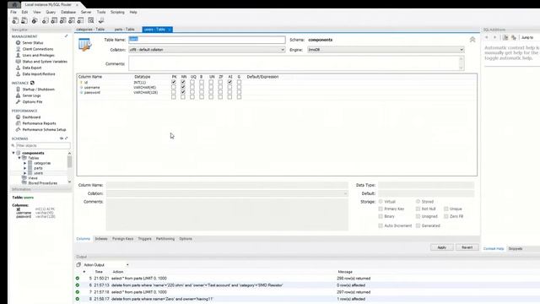Viewport: 540px width, 304px height.
Task: Click the Create new table toolbar icon
Action: (54, 20)
